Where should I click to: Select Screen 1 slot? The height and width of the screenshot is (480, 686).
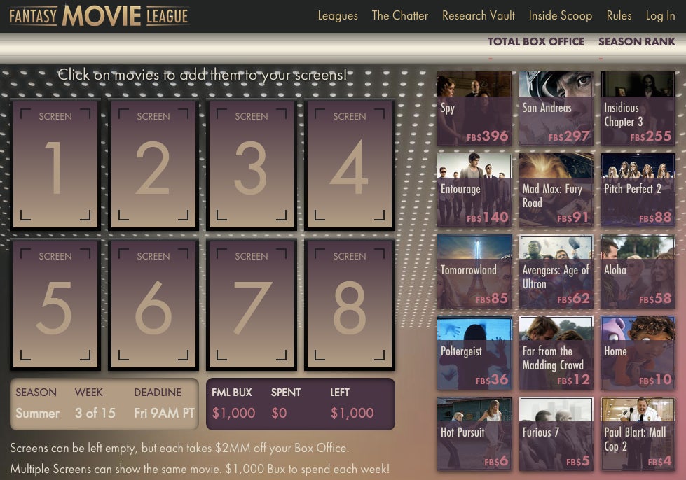click(x=55, y=164)
